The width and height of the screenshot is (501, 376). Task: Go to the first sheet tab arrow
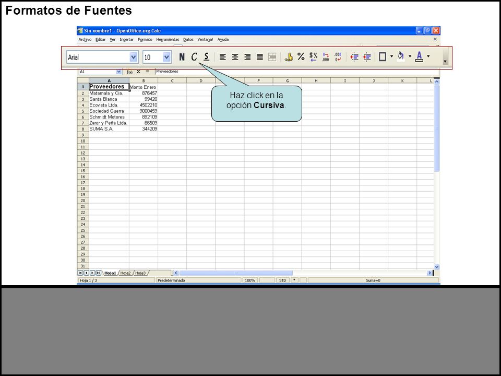[x=80, y=273]
